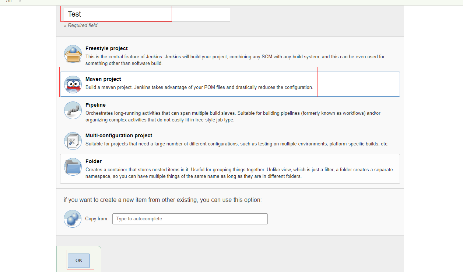Select the Maven project title
Screen dimensions: 463x272
coord(103,79)
